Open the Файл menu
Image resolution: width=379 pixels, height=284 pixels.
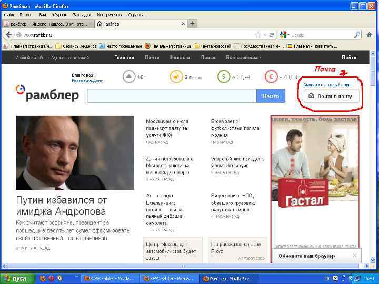pyautogui.click(x=9, y=15)
